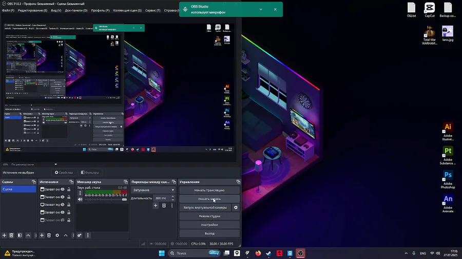Open advanced audio properties gears in Микшер звука
462x259 pixels.
point(80,235)
